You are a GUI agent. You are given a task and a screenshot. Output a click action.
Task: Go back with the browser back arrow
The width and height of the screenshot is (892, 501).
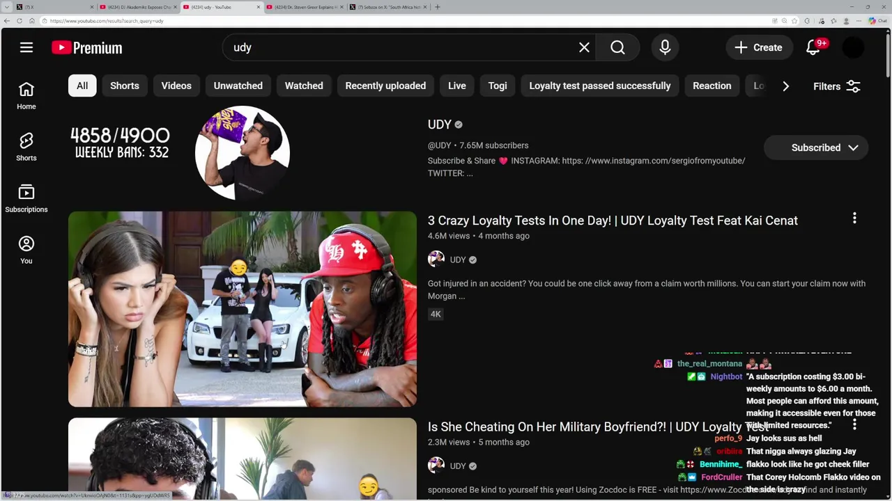7,21
